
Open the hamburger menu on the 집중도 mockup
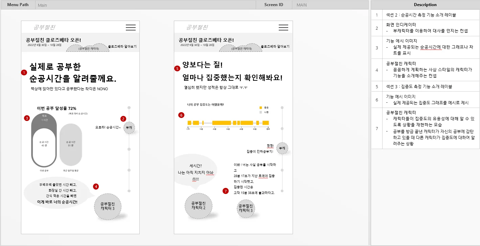tap(283, 28)
